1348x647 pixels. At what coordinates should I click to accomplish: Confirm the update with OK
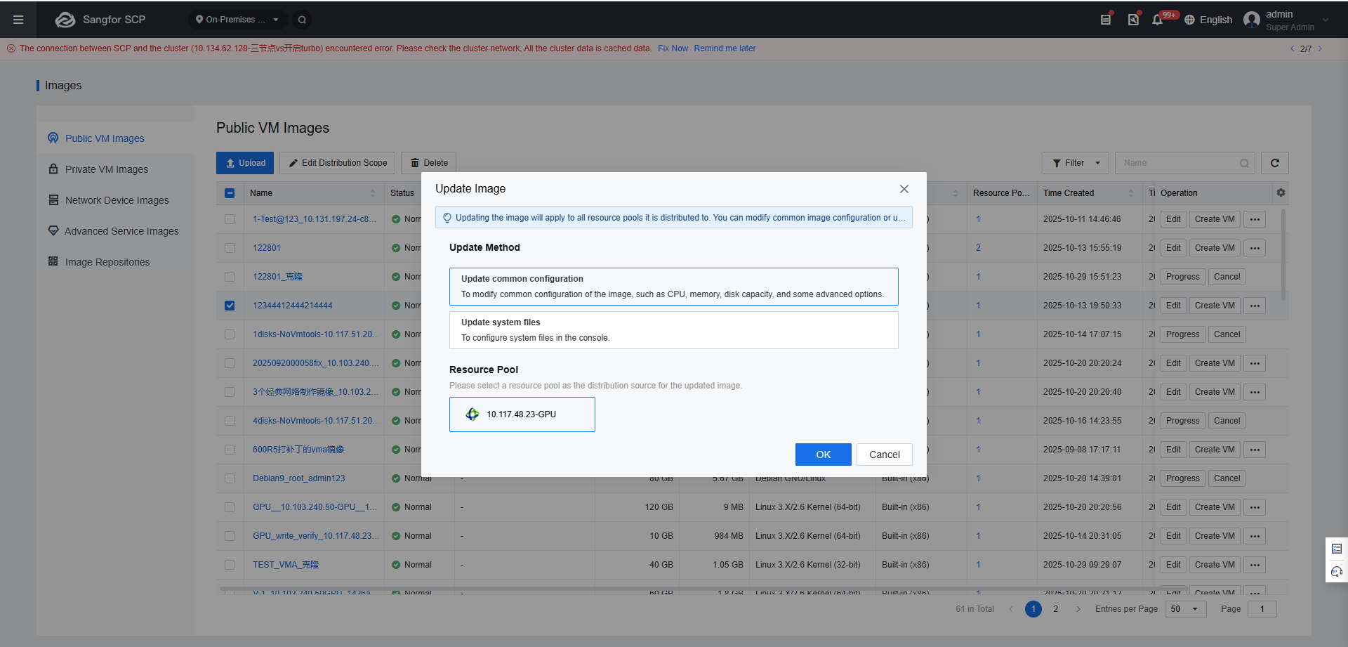tap(824, 455)
